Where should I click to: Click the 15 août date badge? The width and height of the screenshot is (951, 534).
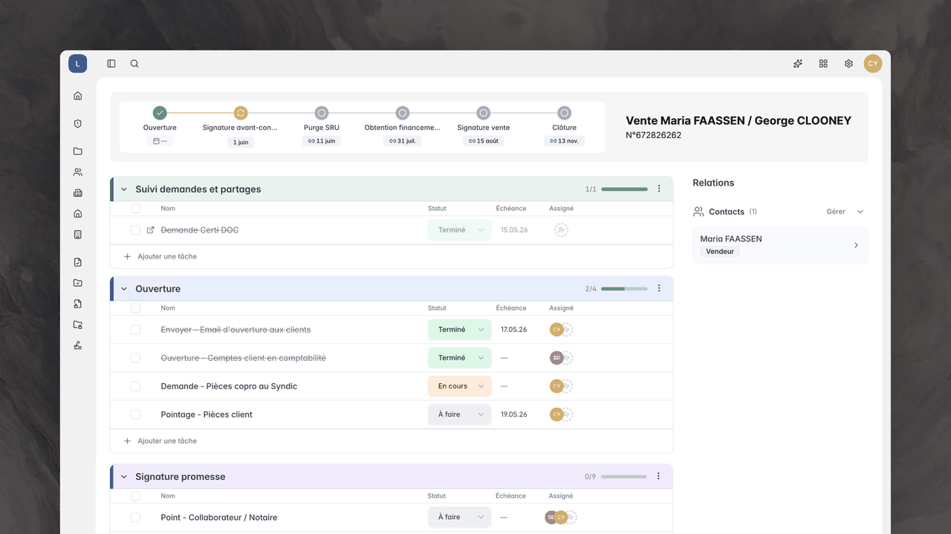click(x=484, y=140)
